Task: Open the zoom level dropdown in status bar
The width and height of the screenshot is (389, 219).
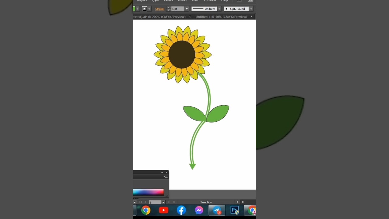Action: point(135,202)
